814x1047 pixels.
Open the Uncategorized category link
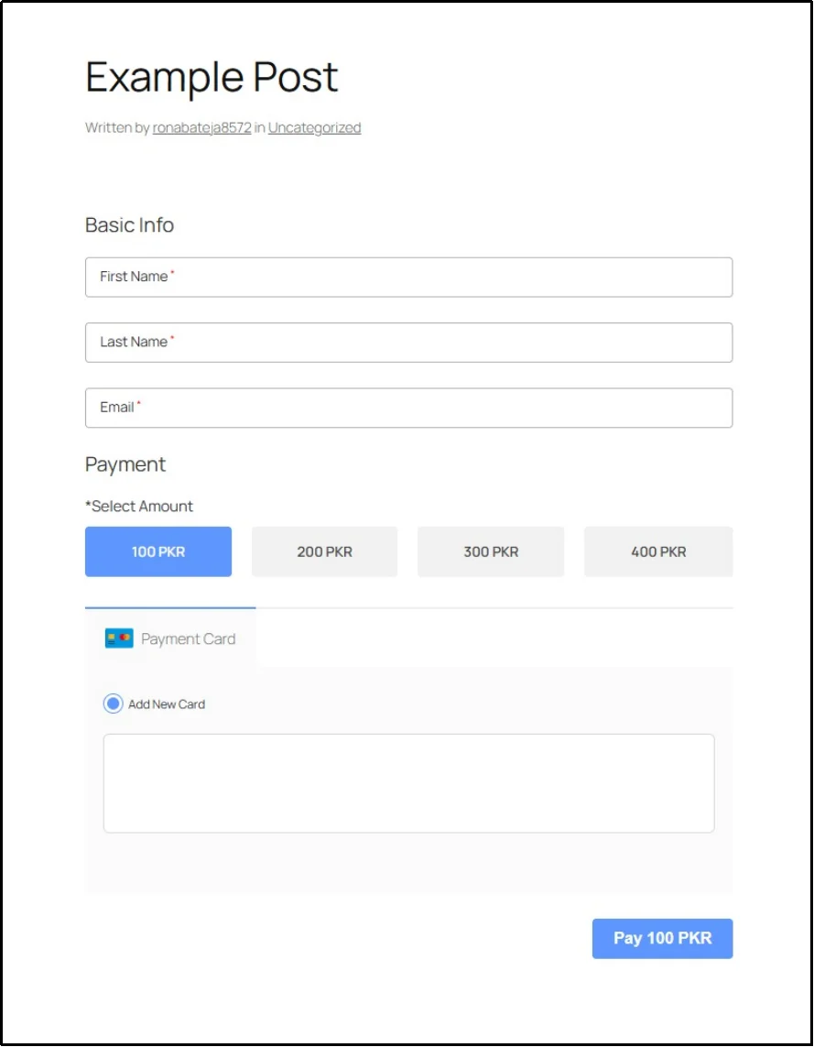(314, 127)
